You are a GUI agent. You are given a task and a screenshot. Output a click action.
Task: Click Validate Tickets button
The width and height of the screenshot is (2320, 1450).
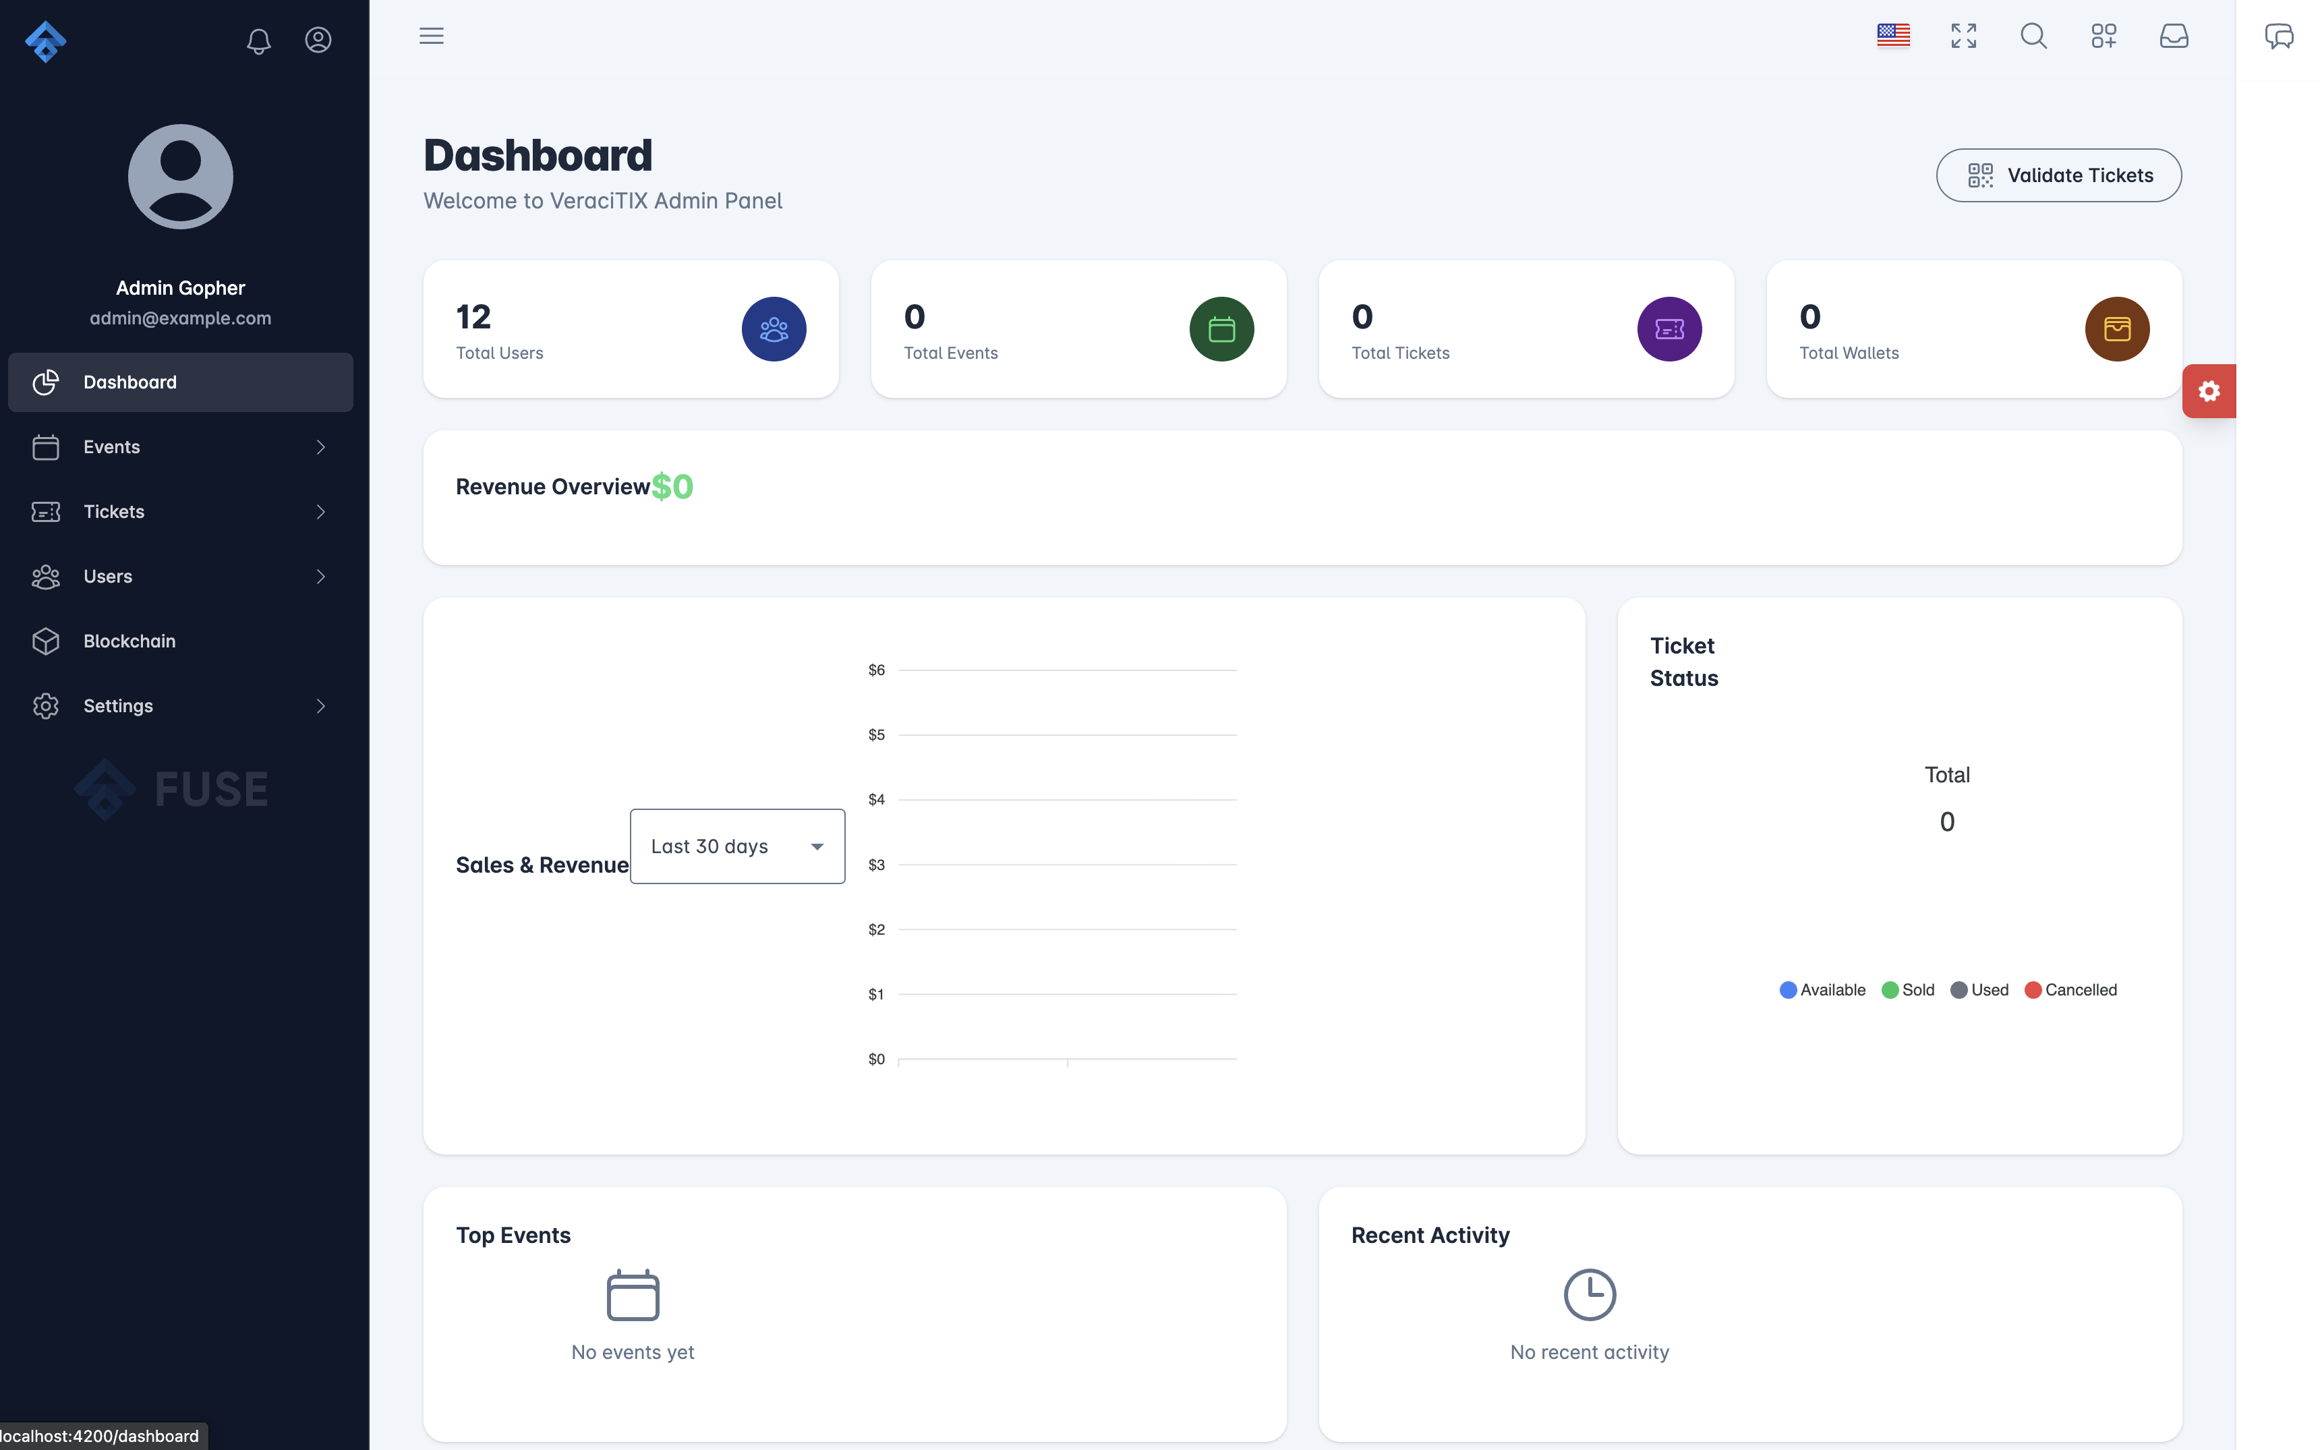tap(2058, 175)
